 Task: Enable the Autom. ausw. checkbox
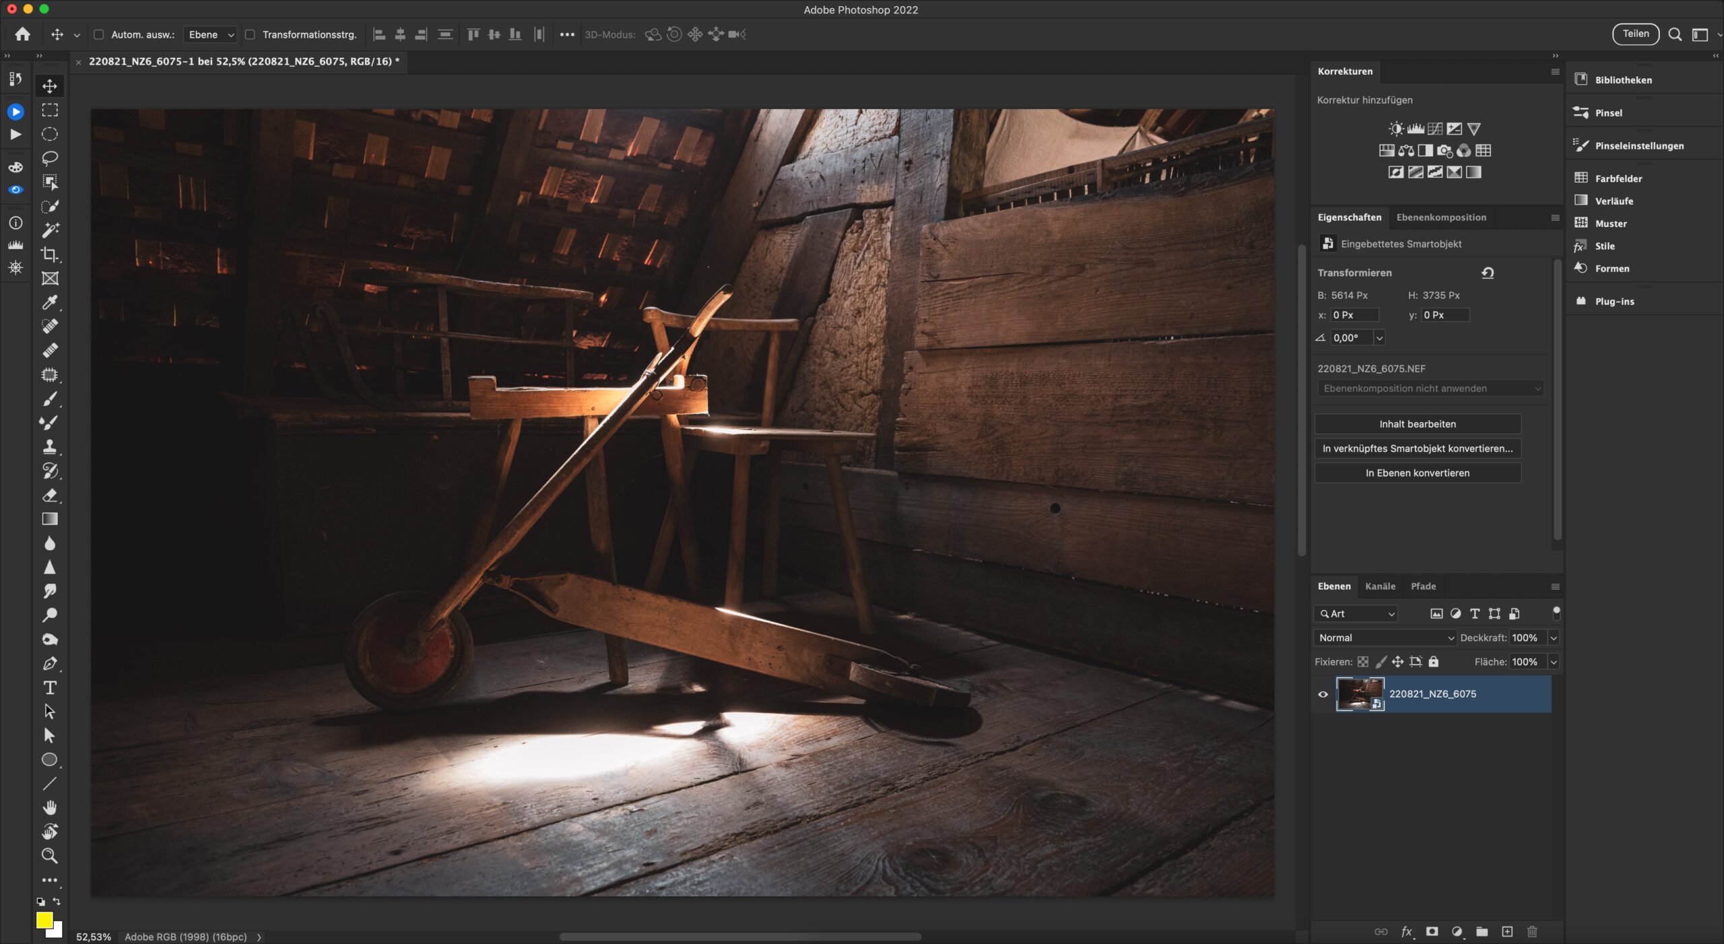(98, 34)
